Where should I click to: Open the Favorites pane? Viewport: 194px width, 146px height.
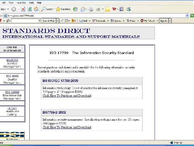(x=63, y=9)
